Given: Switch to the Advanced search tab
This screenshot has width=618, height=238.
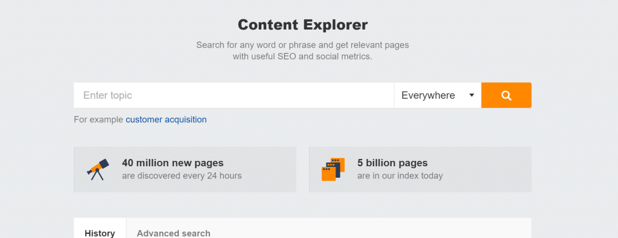Looking at the screenshot, I should coord(173,233).
